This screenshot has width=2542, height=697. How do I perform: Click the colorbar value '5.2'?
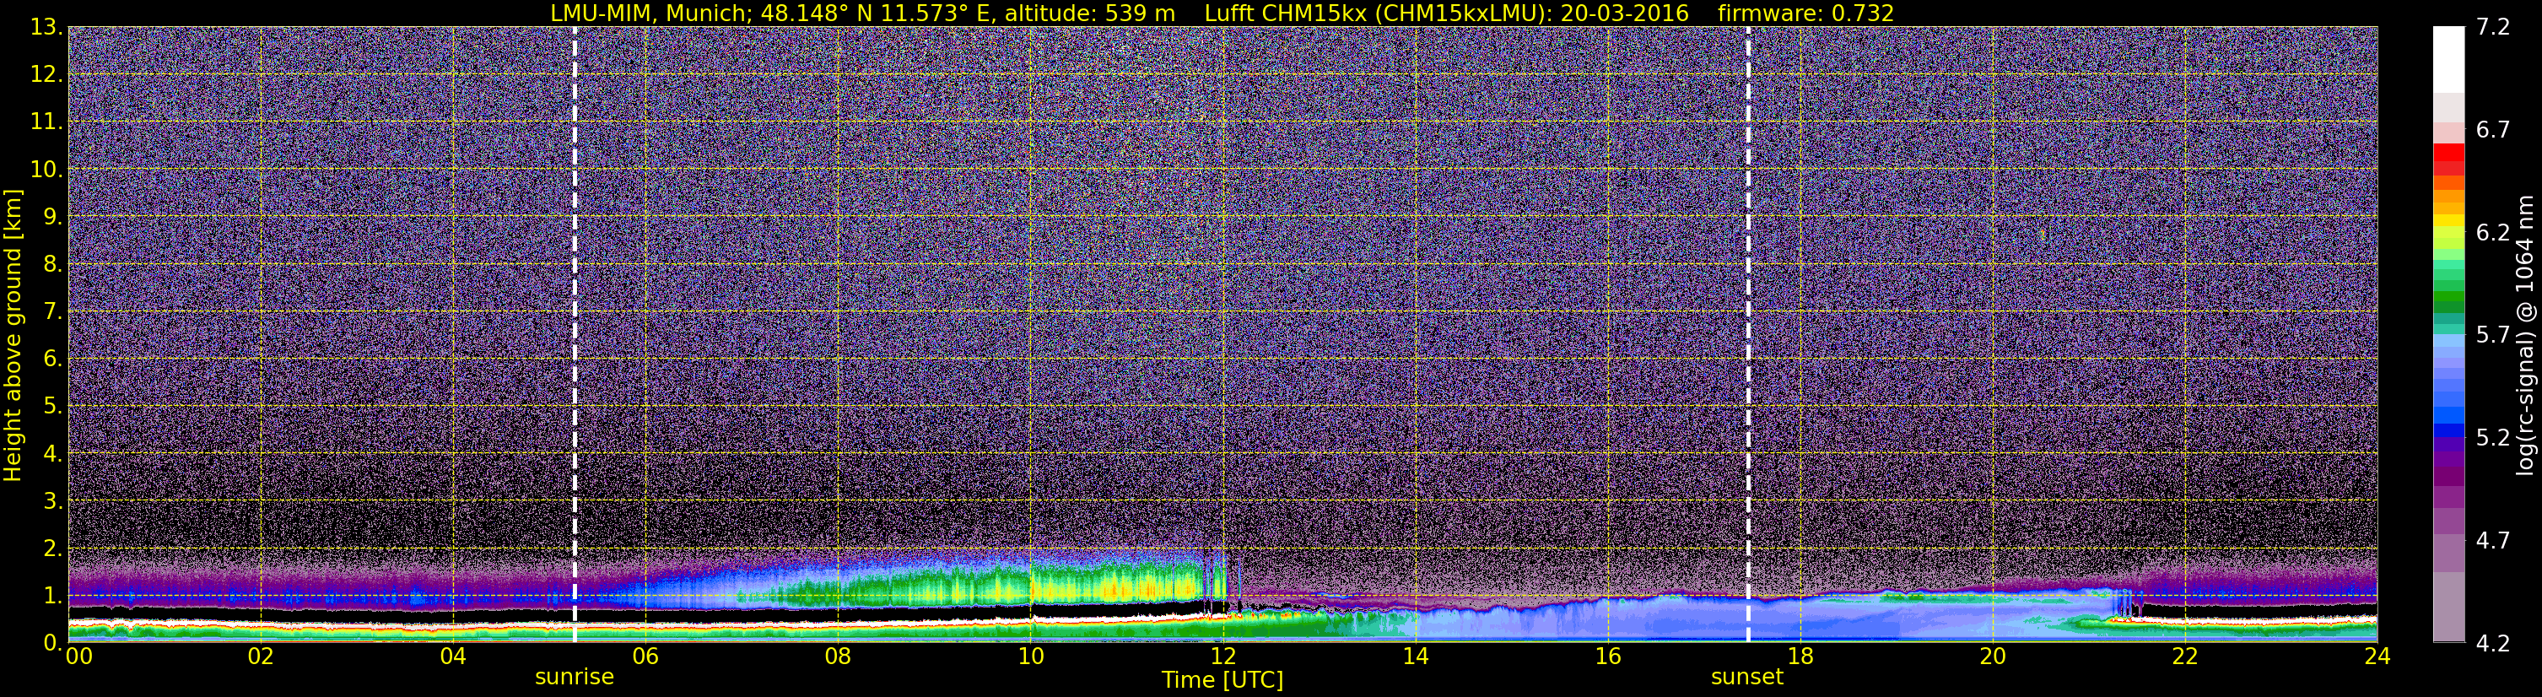tap(2493, 437)
